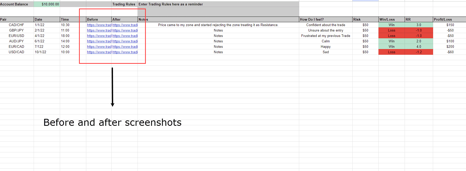Select the GBP/JPY pair cell

[x=17, y=30]
